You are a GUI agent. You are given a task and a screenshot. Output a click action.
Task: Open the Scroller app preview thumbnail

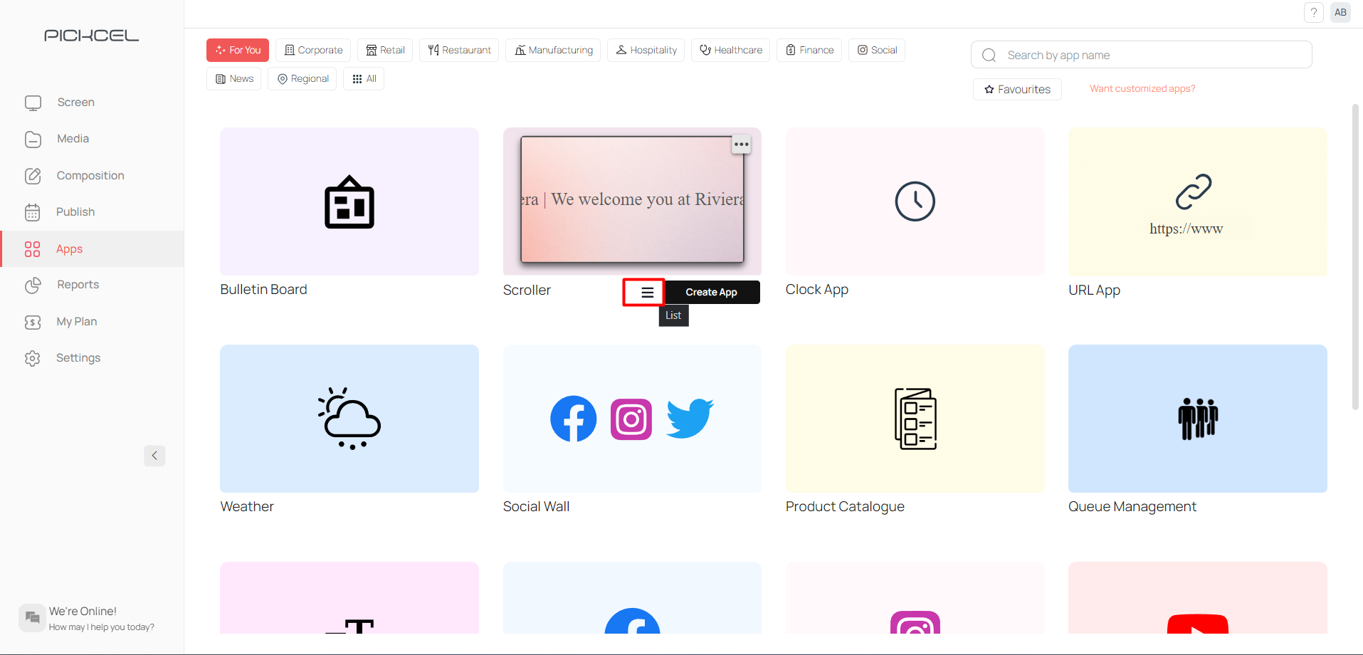coord(632,199)
